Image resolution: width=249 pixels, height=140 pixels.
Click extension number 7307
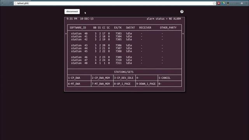[x=119, y=48]
